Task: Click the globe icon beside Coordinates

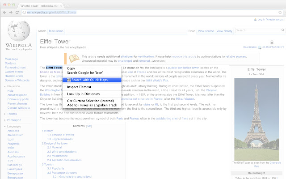Action: pyautogui.click(x=261, y=47)
